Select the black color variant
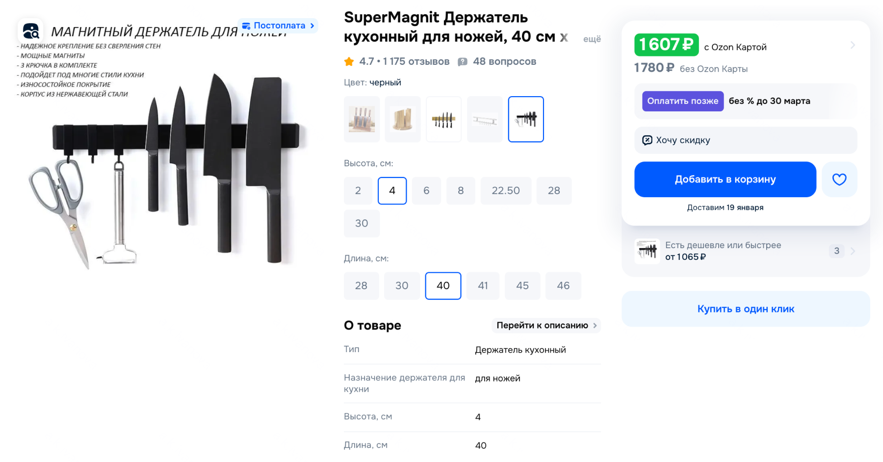This screenshot has width=883, height=462. pyautogui.click(x=525, y=119)
